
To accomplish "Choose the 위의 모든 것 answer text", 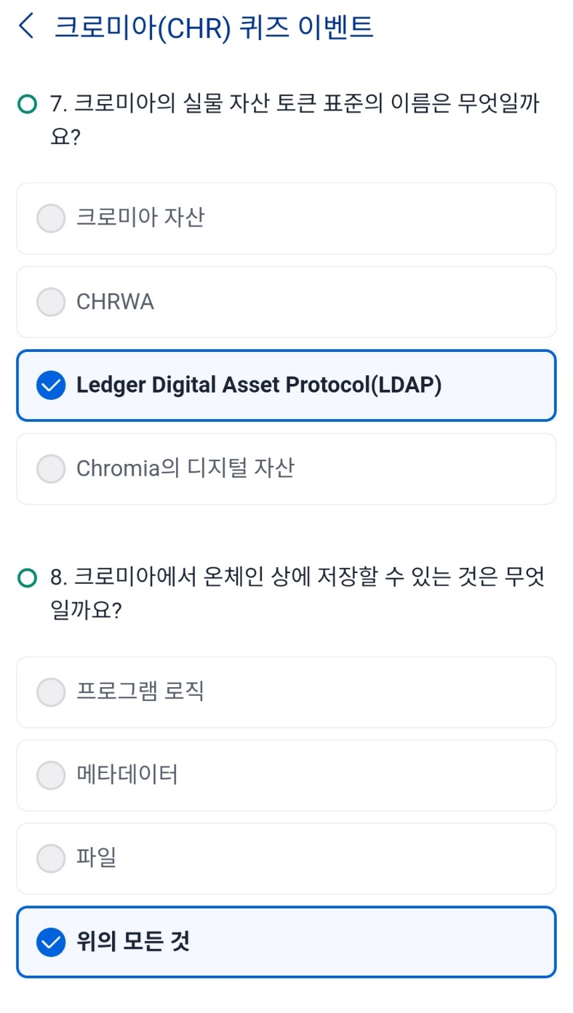I will (133, 941).
